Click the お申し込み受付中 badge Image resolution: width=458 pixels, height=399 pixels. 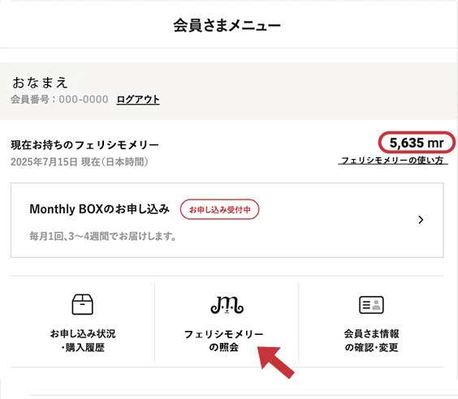pyautogui.click(x=219, y=209)
